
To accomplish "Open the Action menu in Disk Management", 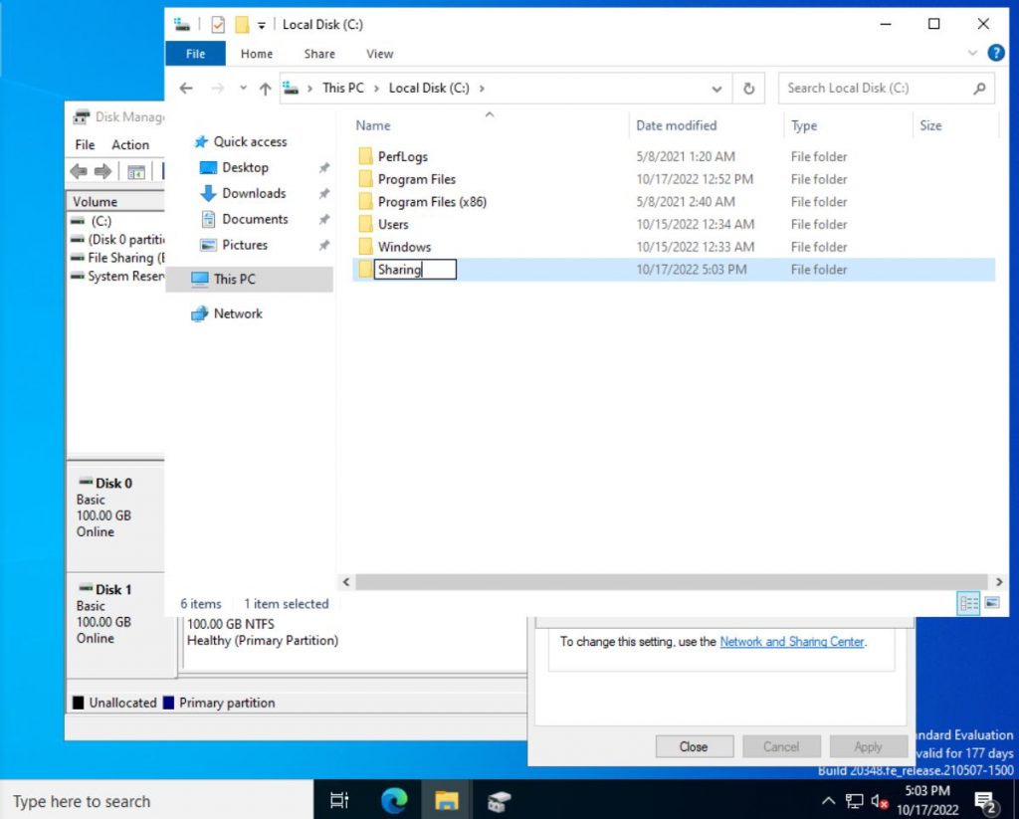I will pos(130,144).
